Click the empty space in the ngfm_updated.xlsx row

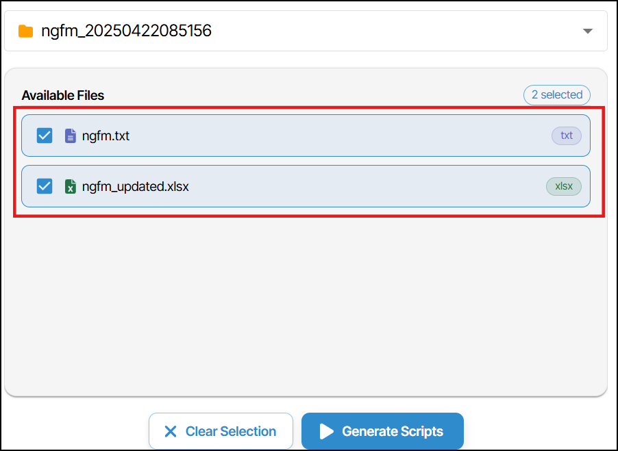click(x=367, y=186)
